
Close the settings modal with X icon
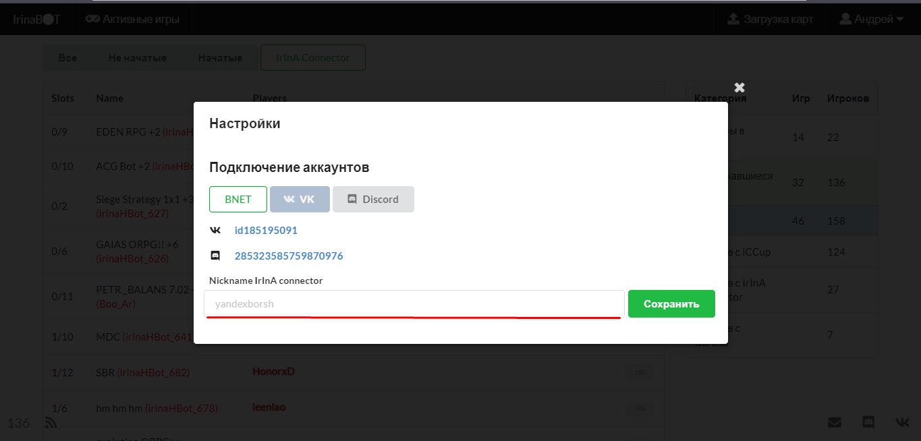pos(739,87)
